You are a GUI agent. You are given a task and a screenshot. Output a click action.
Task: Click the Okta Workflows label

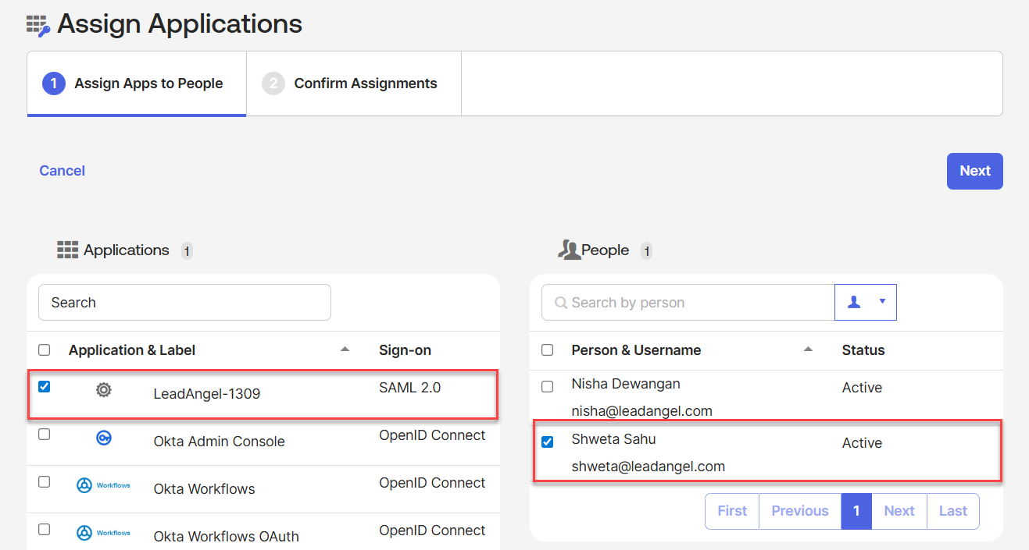tap(204, 489)
